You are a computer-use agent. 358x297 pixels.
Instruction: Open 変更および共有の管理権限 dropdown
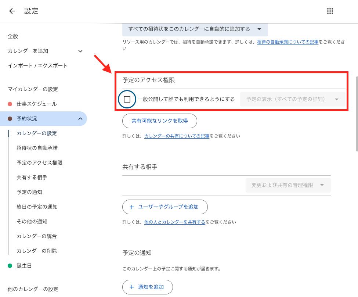(288, 185)
